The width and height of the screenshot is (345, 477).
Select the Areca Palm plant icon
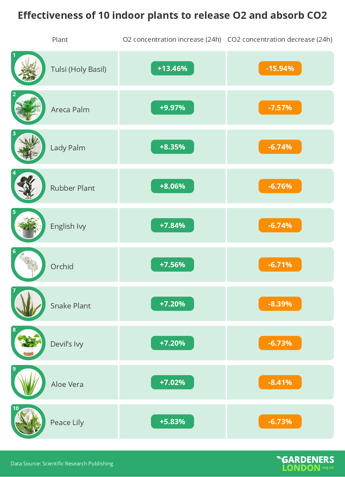[x=28, y=108]
